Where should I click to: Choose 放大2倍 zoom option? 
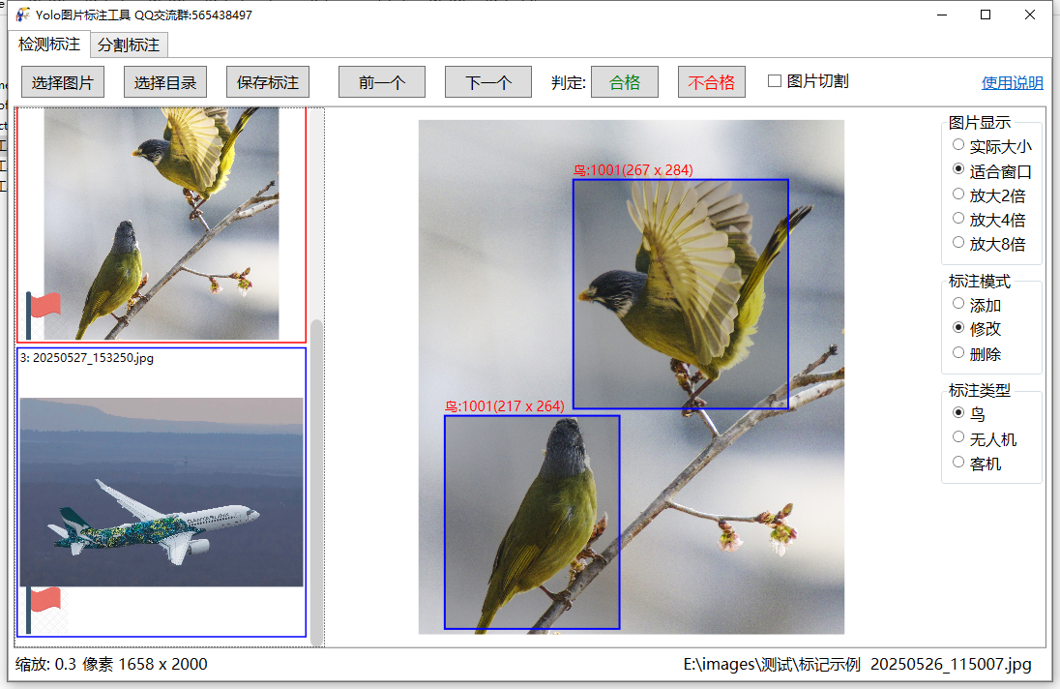pyautogui.click(x=957, y=195)
